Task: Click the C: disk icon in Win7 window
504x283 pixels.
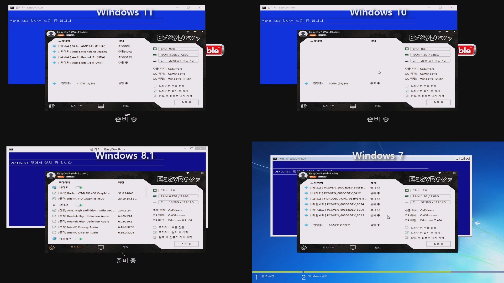Action: pos(407,203)
